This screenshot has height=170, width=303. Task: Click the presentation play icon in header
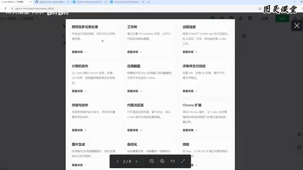(250, 18)
